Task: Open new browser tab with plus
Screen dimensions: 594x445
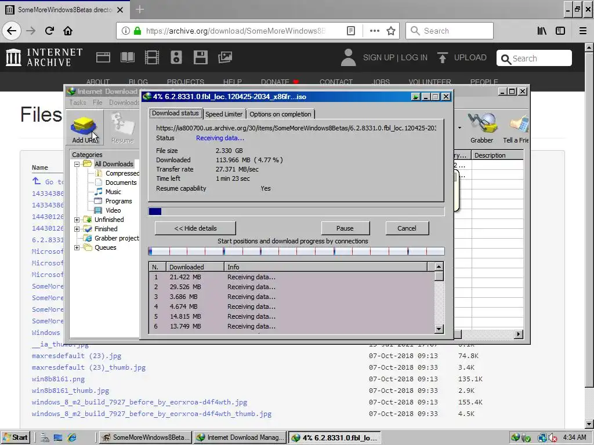Action: pos(139,9)
